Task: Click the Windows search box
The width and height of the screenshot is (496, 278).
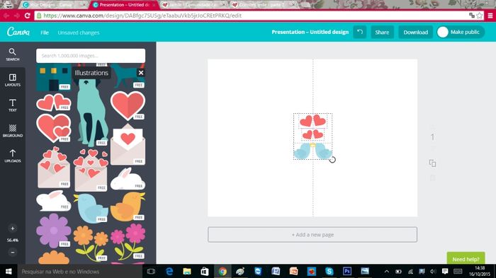Action: pyautogui.click(x=79, y=272)
